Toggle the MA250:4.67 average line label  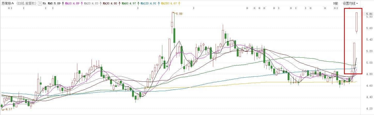(169, 4)
